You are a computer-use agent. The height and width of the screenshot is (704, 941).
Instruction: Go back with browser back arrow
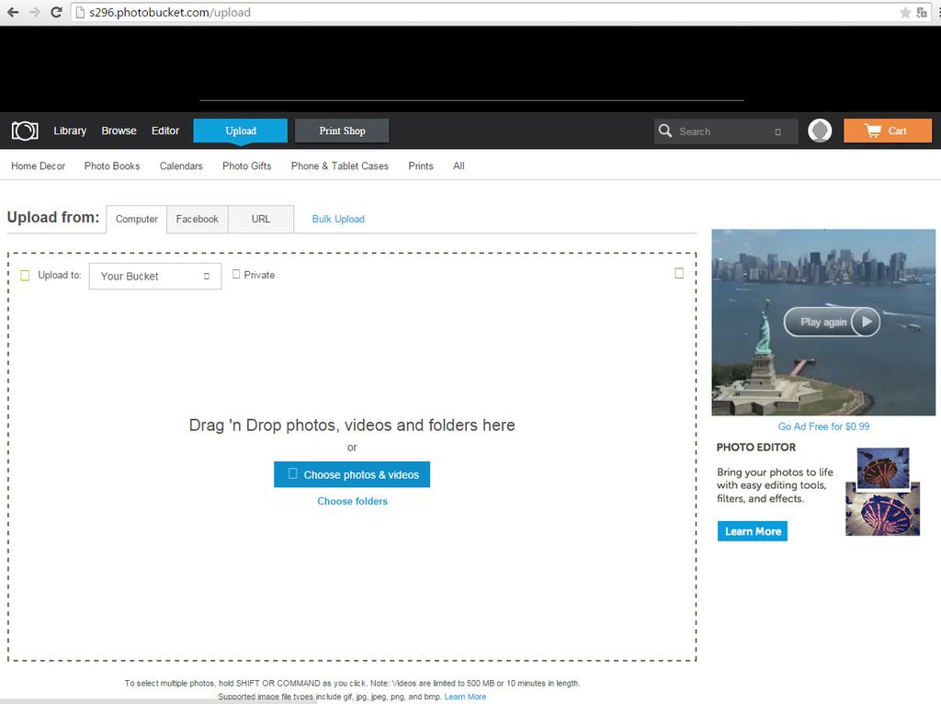click(x=13, y=12)
